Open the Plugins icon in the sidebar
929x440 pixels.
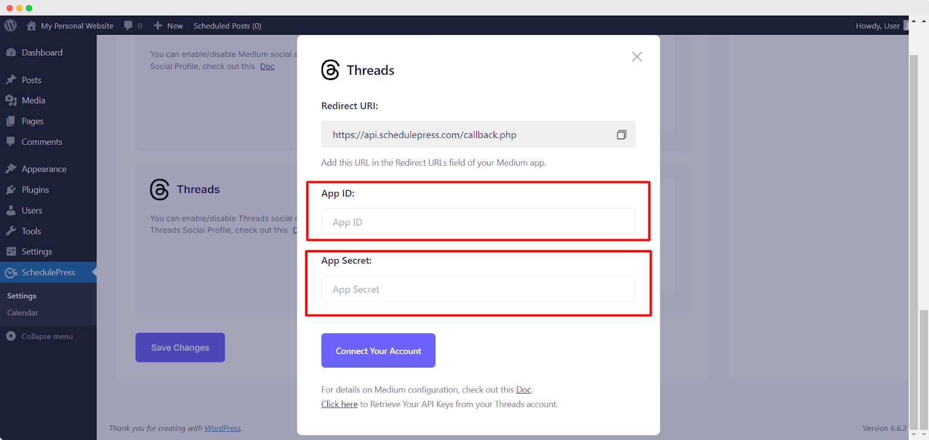[13, 189]
